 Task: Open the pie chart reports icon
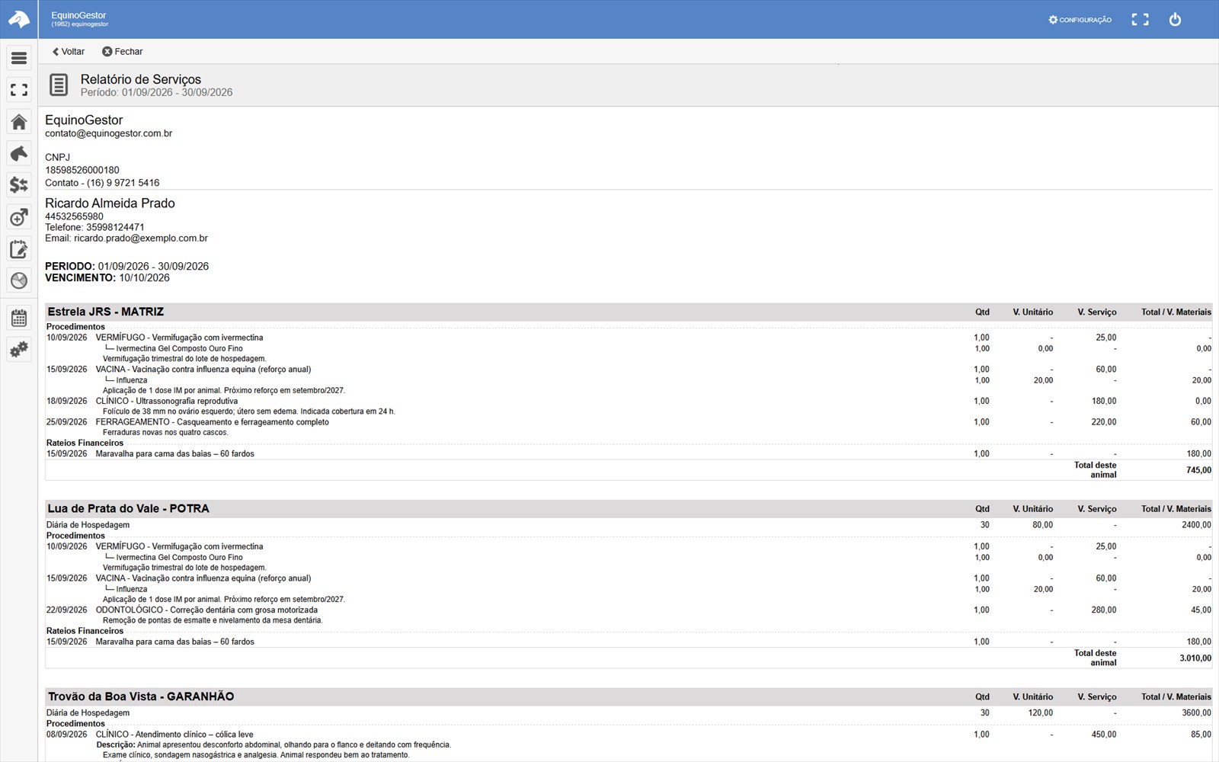[19, 280]
